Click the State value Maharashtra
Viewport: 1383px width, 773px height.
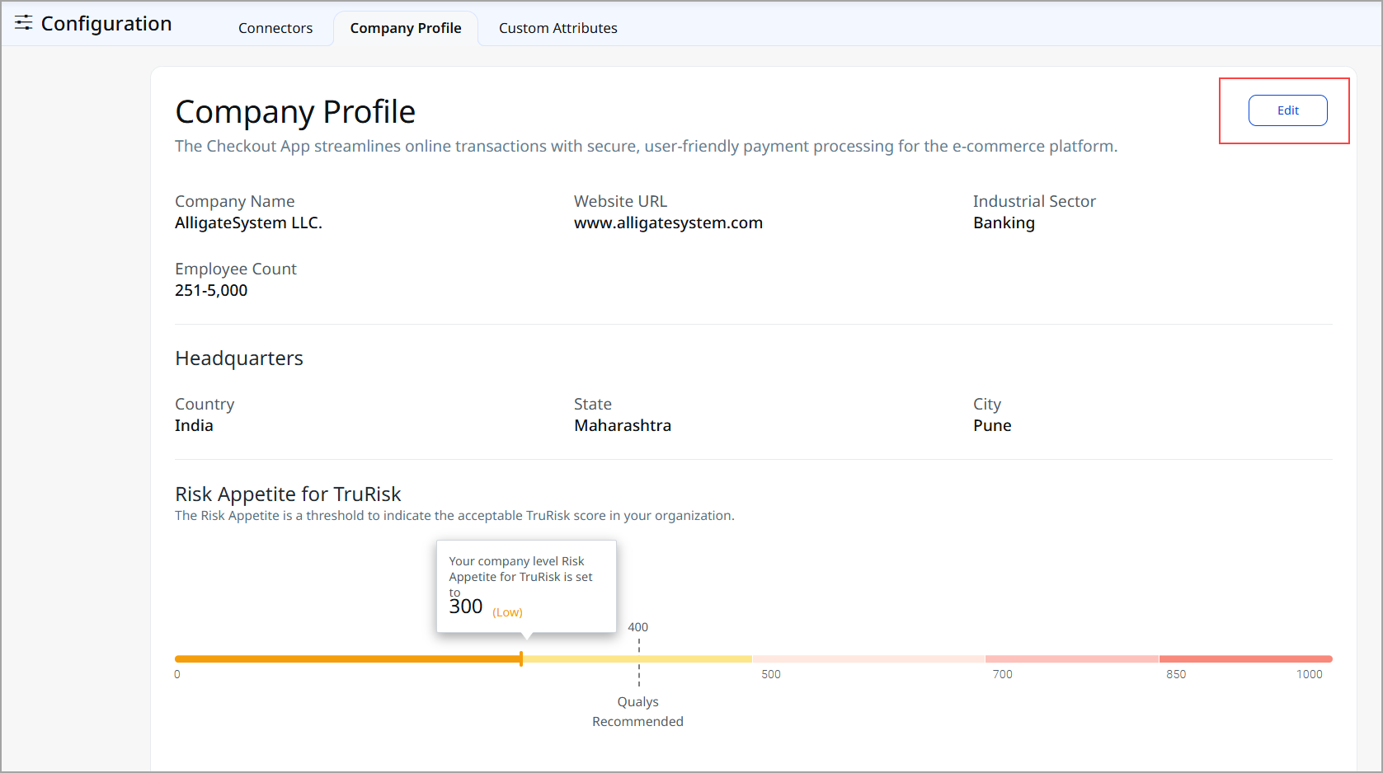(x=623, y=425)
